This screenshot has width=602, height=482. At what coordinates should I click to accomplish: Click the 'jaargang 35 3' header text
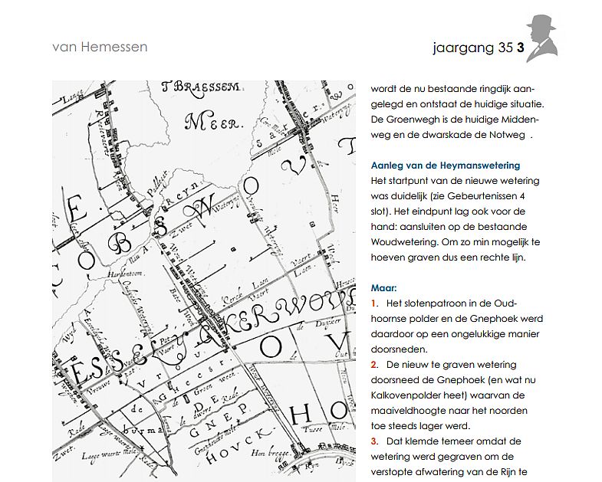tap(479, 48)
